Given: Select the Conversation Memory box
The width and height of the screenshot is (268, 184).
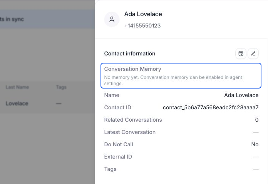Looking at the screenshot, I should coord(181,76).
